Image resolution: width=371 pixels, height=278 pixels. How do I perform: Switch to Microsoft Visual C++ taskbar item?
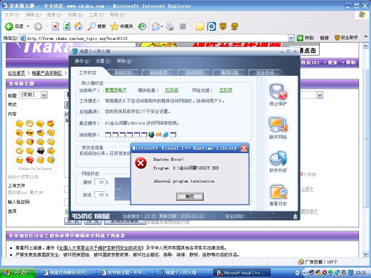pos(242,273)
